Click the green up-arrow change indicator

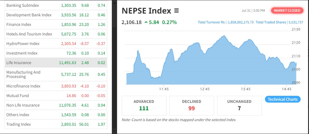pyautogui.click(x=146, y=22)
